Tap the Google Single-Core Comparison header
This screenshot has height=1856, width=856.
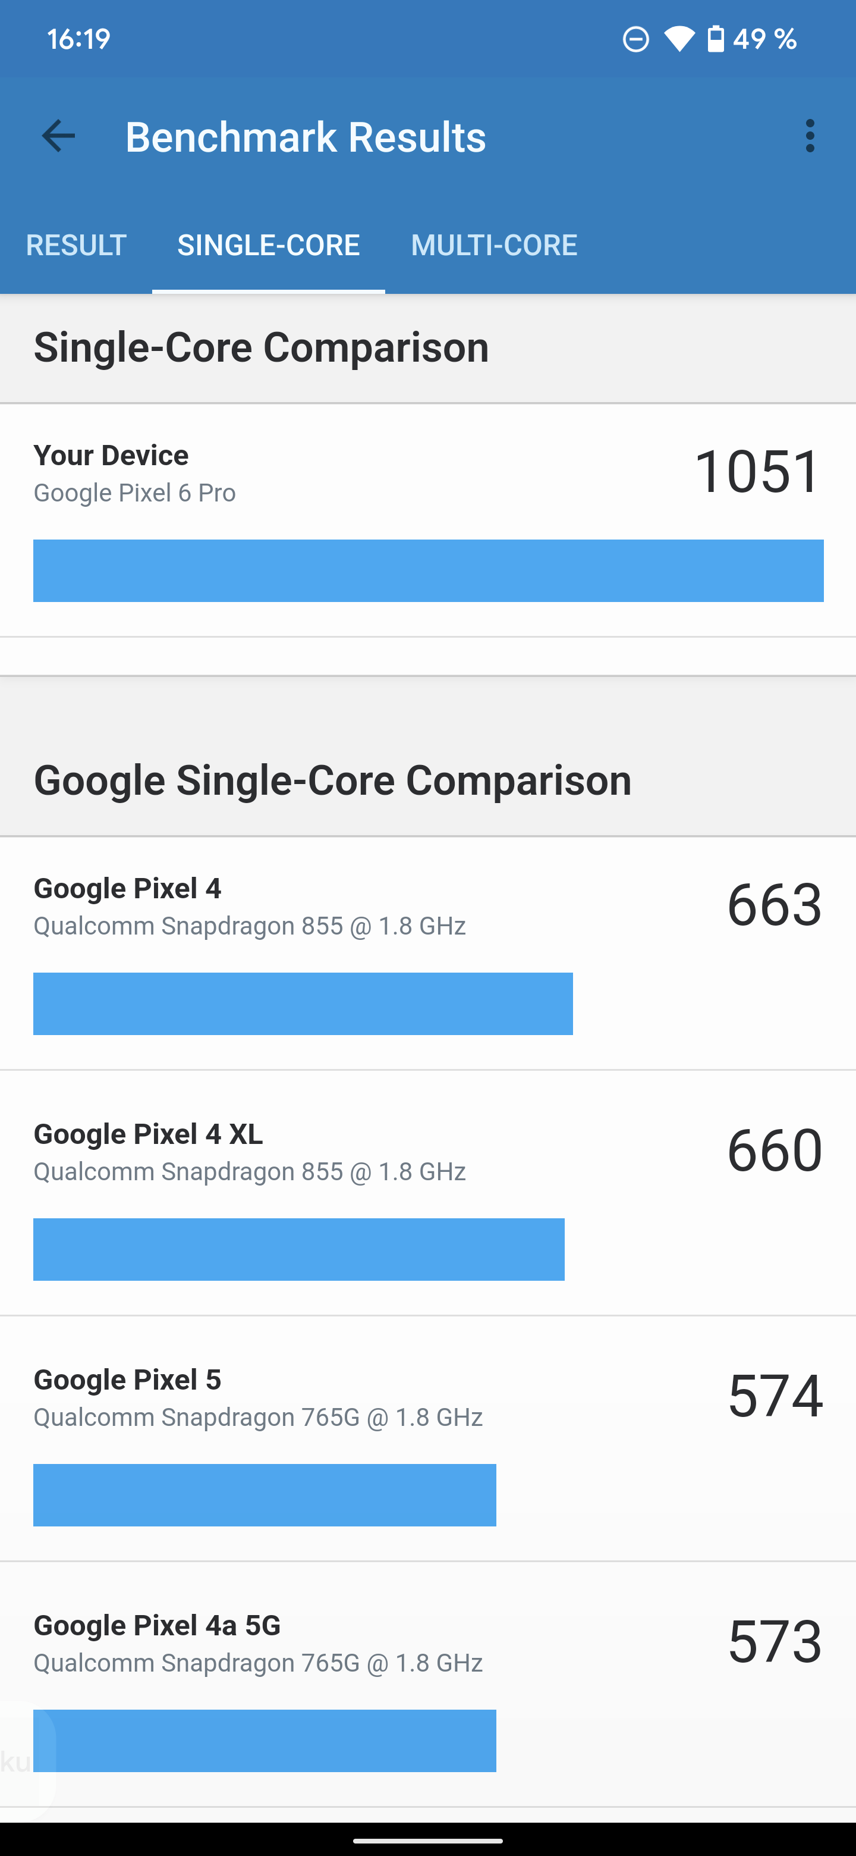click(333, 780)
